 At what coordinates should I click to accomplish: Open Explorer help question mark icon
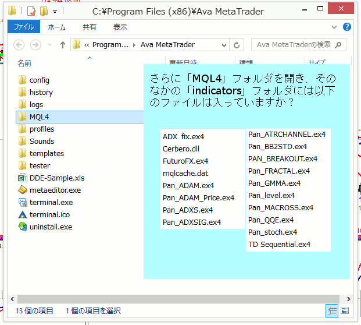pyautogui.click(x=346, y=27)
